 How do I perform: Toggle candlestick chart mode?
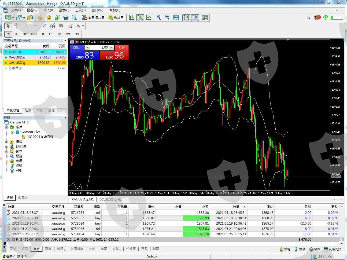click(x=140, y=18)
